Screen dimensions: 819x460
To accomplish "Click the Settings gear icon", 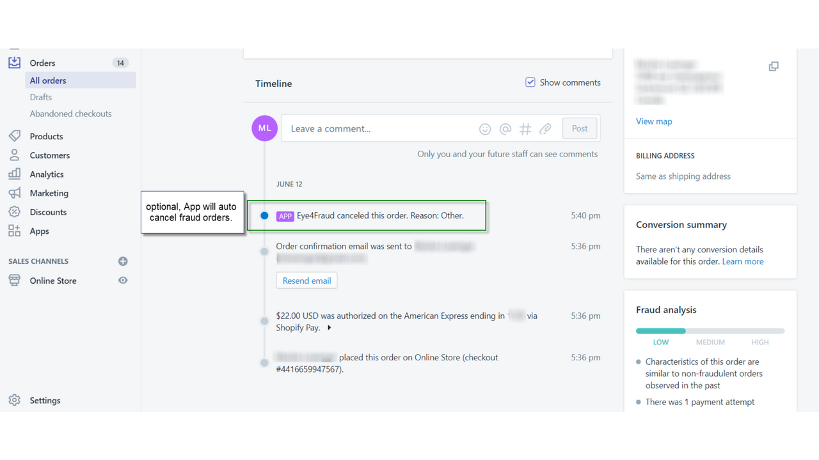I will (14, 401).
